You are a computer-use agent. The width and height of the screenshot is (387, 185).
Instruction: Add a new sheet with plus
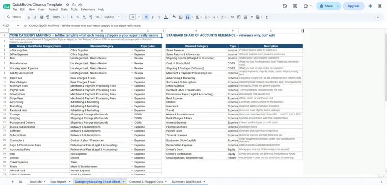pos(13,182)
